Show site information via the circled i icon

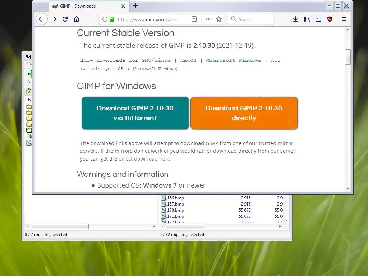pyautogui.click(x=105, y=19)
